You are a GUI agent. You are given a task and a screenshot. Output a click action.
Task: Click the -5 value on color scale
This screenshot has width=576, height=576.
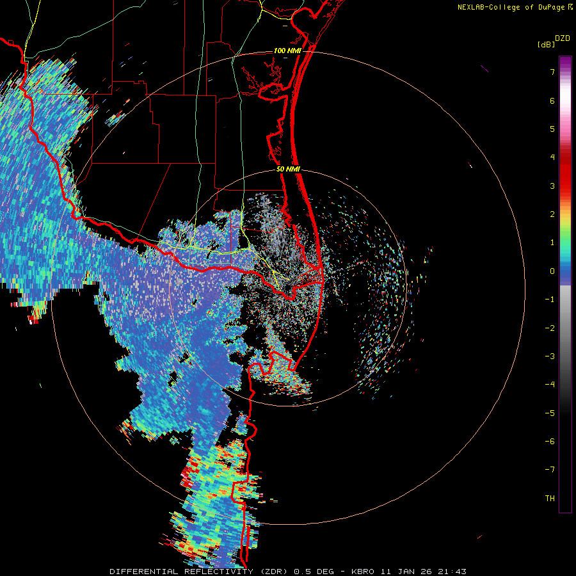point(550,413)
